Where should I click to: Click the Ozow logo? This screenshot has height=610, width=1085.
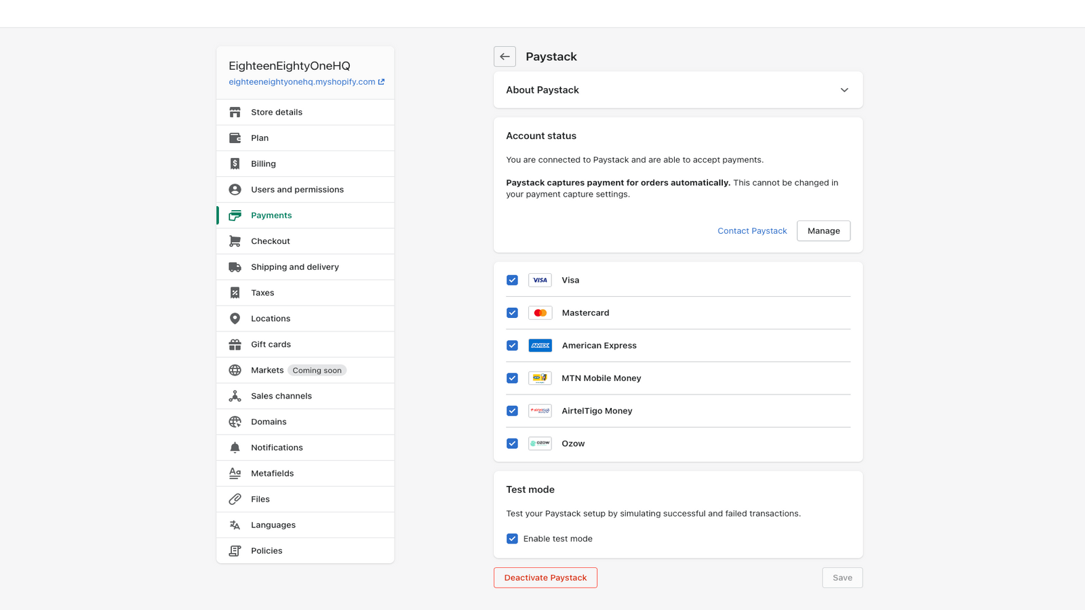(540, 443)
